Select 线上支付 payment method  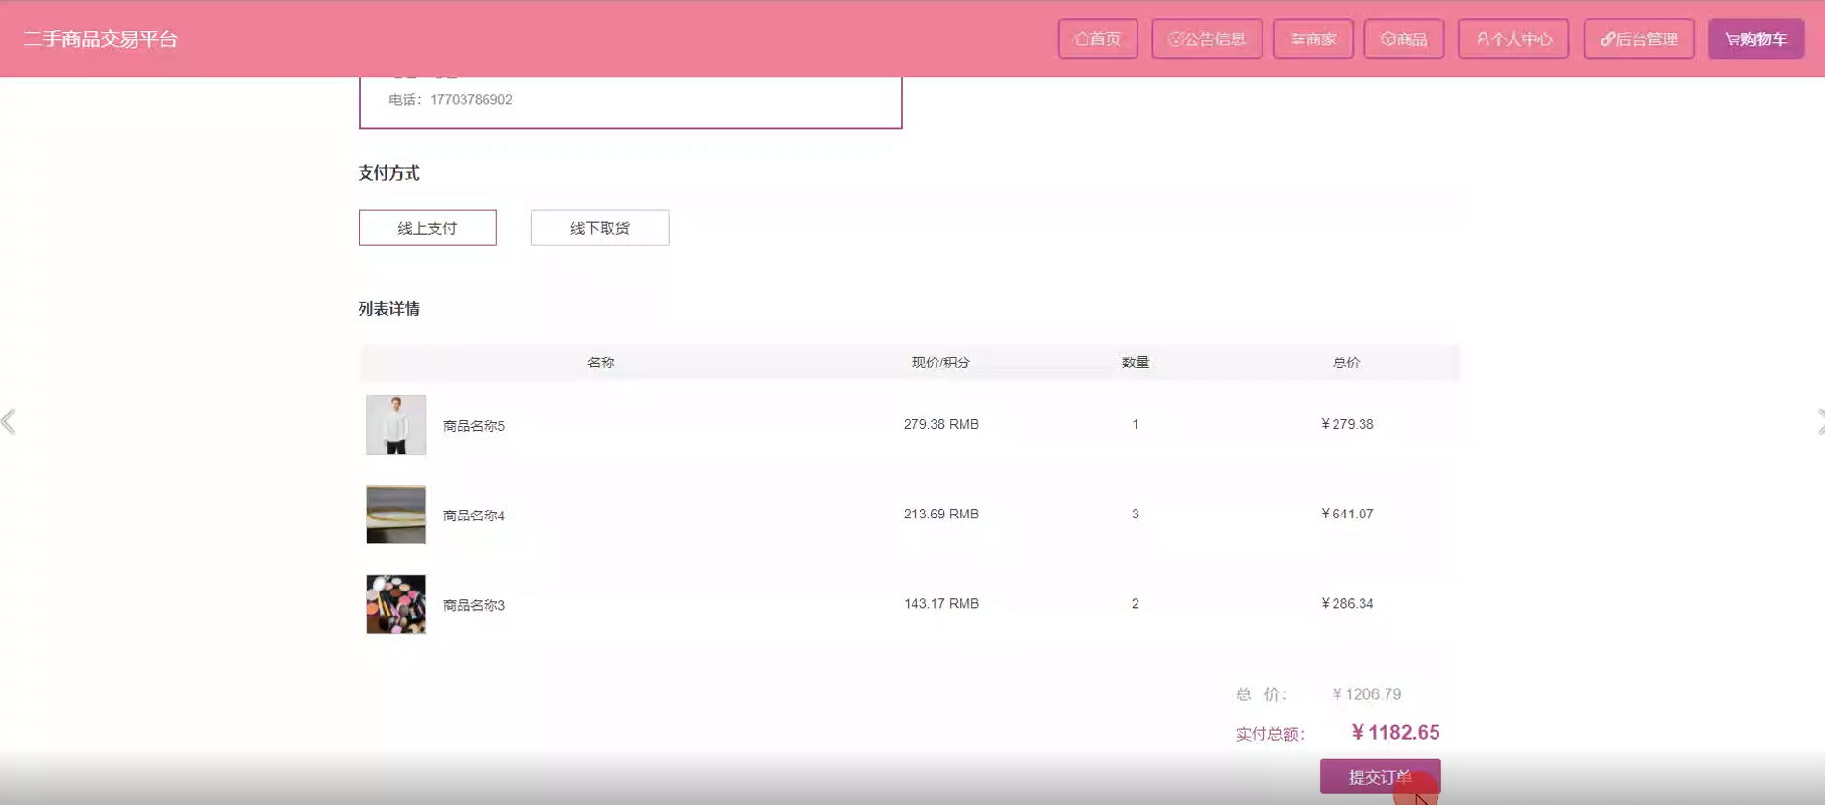pos(428,228)
